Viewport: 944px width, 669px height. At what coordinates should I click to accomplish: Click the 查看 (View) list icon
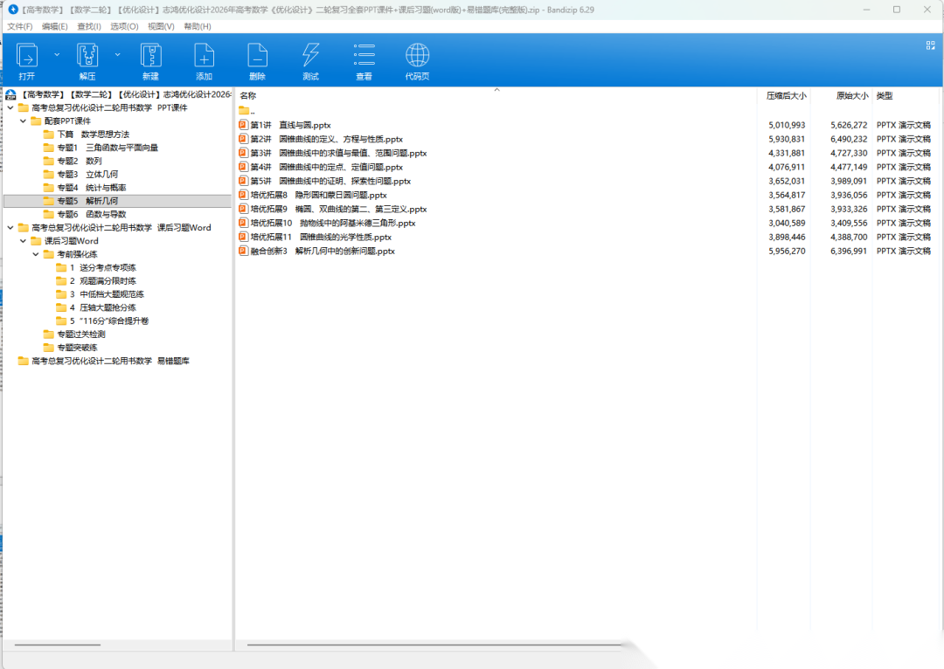pyautogui.click(x=364, y=56)
